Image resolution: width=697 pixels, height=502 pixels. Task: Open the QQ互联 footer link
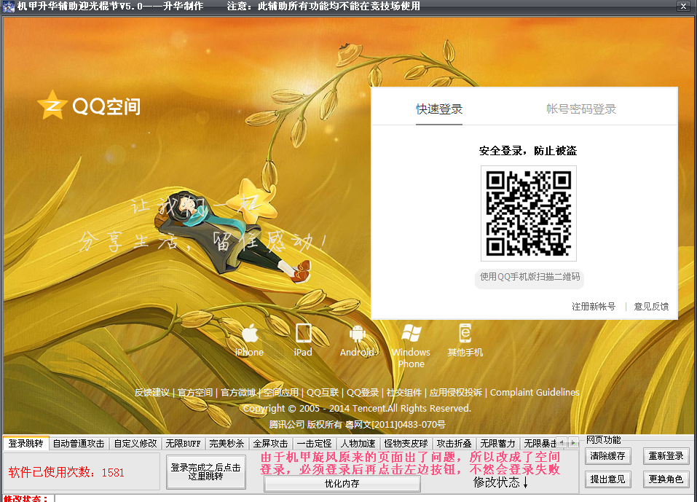click(323, 392)
